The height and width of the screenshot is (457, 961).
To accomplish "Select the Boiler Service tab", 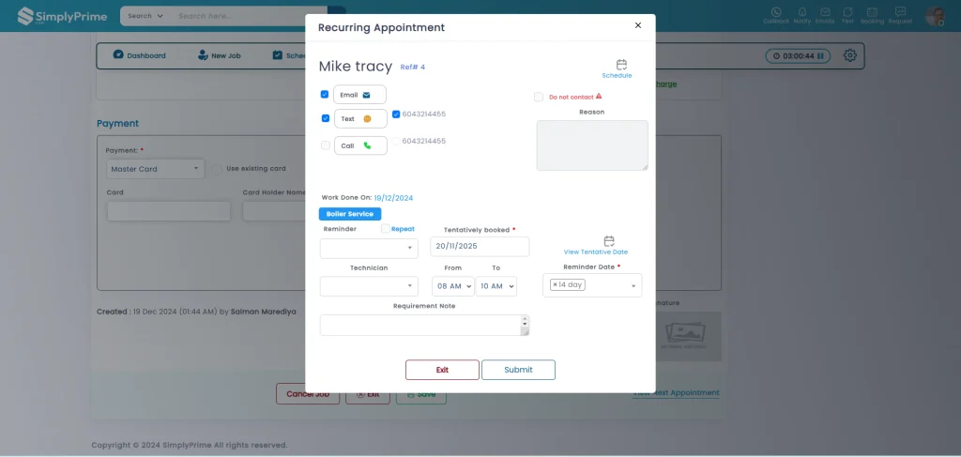I will coord(348,214).
